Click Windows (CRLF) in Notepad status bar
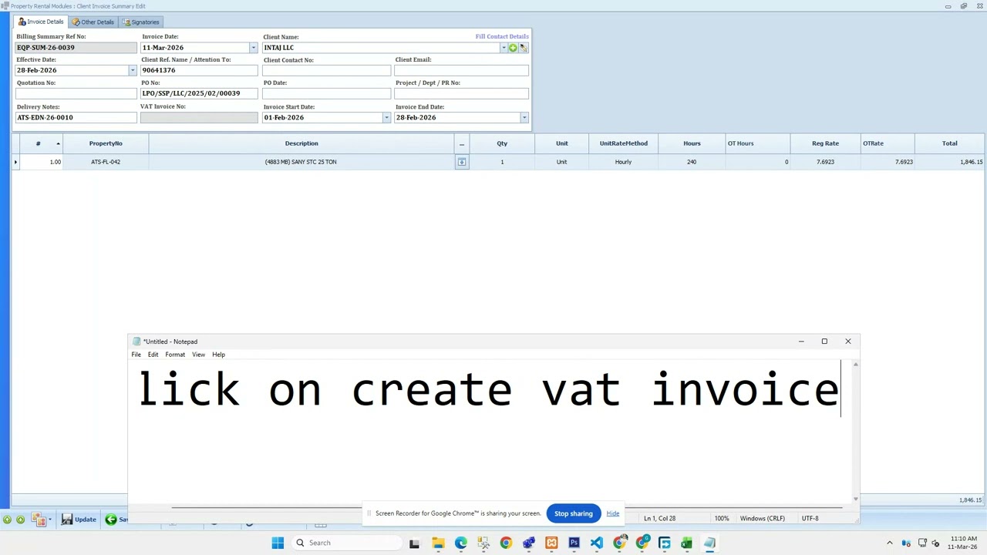Image resolution: width=987 pixels, height=555 pixels. click(x=763, y=519)
